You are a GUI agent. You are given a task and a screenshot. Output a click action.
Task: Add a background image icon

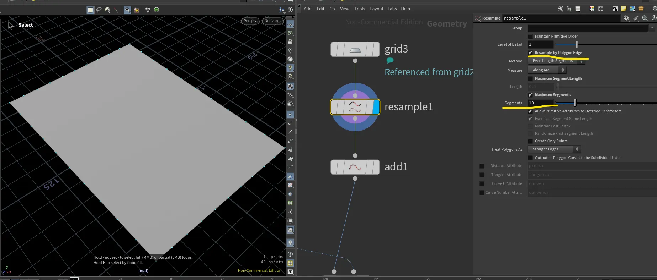[x=632, y=9]
